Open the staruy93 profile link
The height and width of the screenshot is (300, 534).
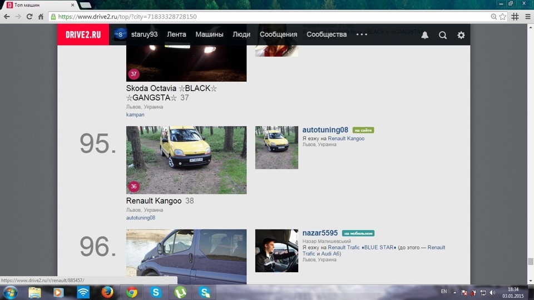click(145, 34)
